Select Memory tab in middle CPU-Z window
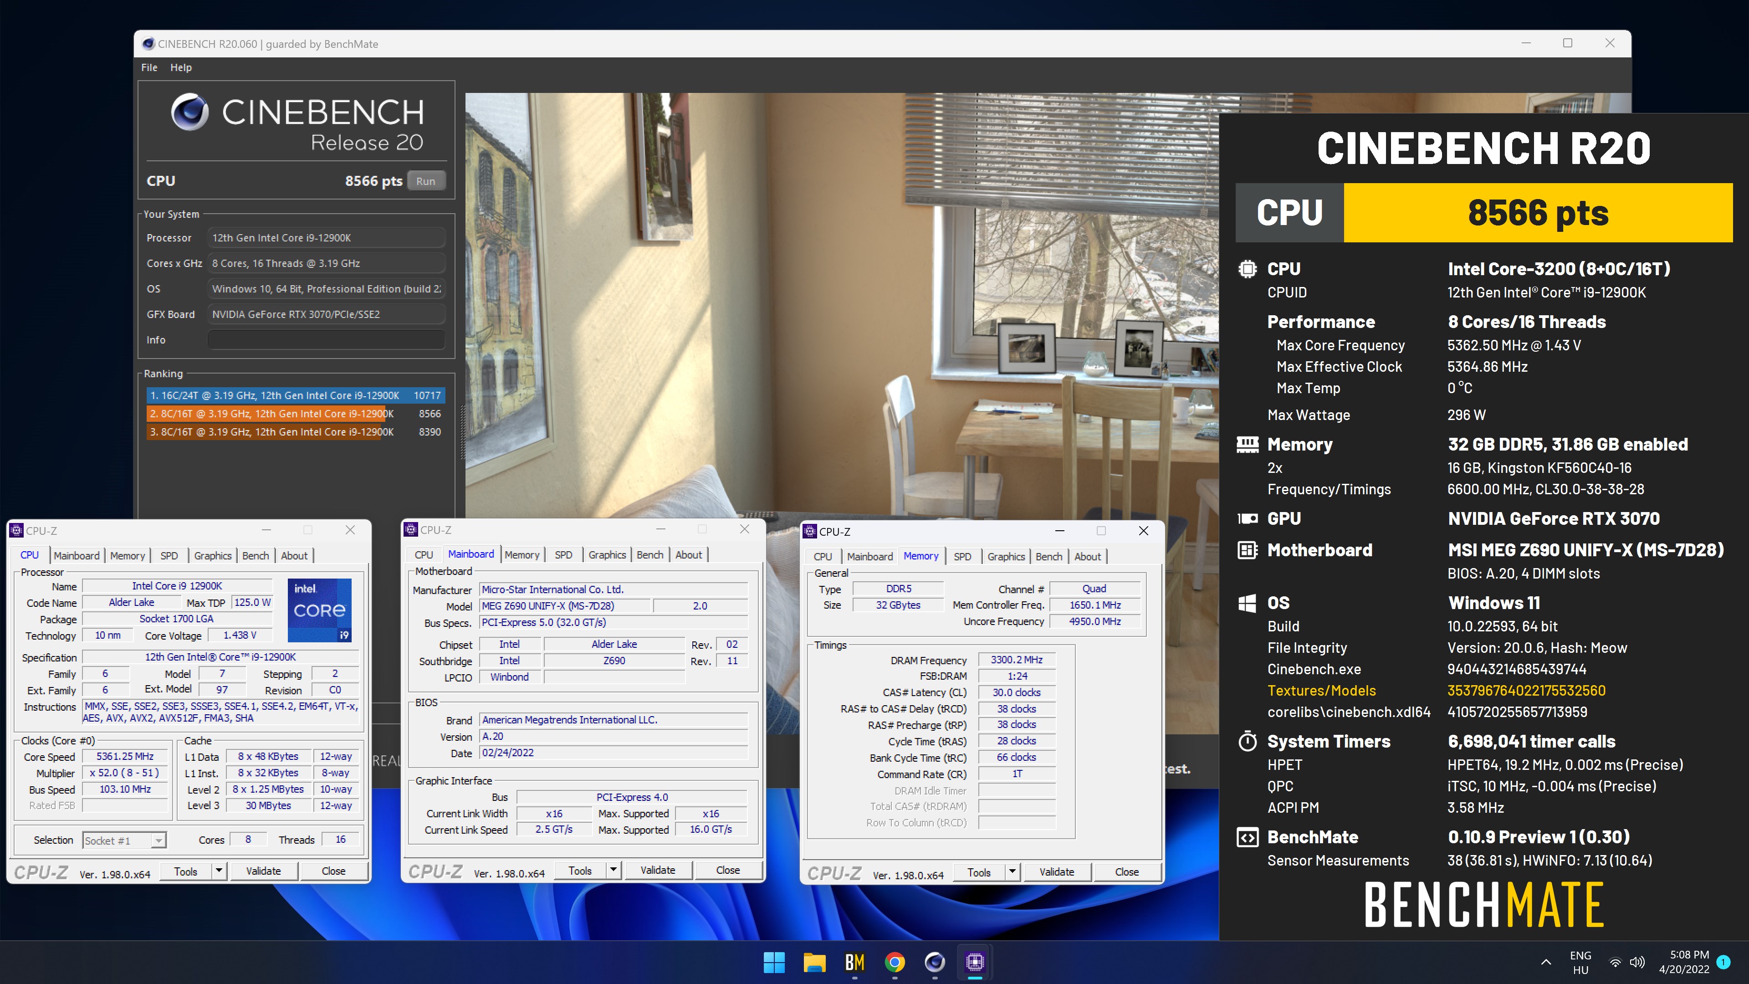This screenshot has width=1749, height=984. point(522,555)
